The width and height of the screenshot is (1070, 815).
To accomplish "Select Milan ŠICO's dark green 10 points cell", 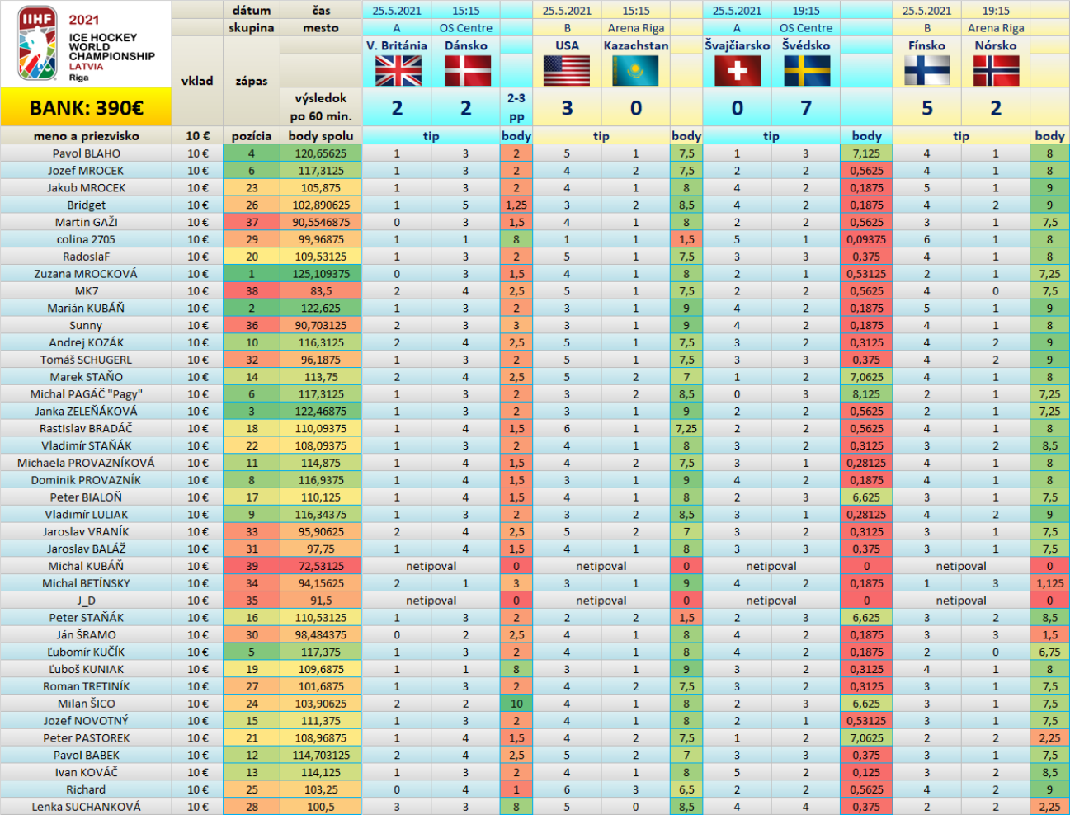I will (516, 704).
